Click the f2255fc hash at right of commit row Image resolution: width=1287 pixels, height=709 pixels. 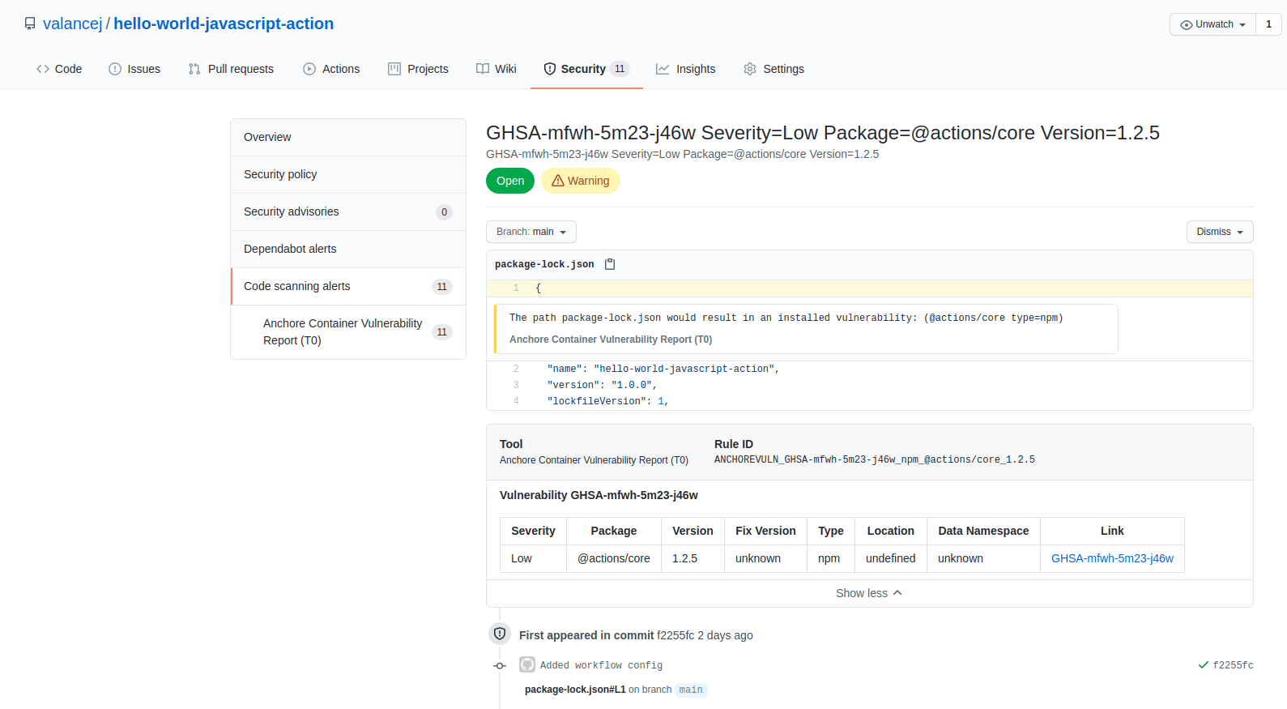pyautogui.click(x=1233, y=665)
